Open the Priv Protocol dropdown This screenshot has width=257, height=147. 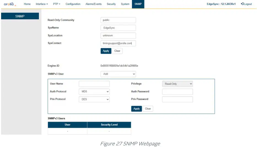point(94,99)
